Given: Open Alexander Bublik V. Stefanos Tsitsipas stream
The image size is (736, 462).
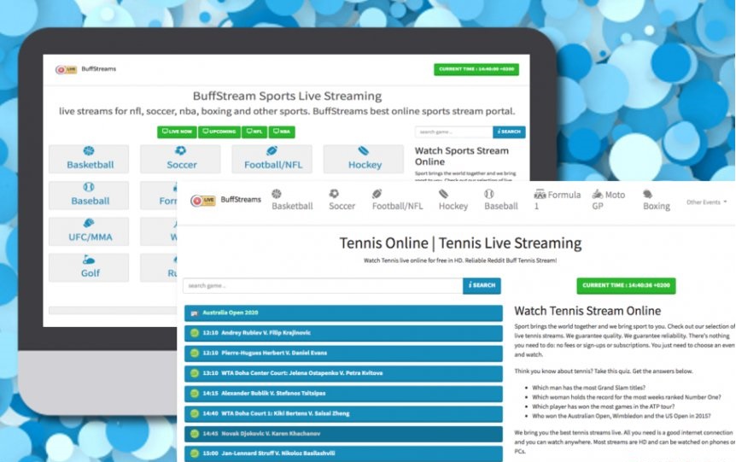Looking at the screenshot, I should click(343, 394).
